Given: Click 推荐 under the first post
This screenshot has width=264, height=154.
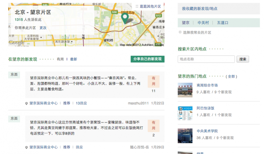Looking at the screenshot, I should pos(67,103).
